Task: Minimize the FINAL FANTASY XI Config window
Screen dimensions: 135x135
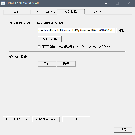Action: point(106,3)
